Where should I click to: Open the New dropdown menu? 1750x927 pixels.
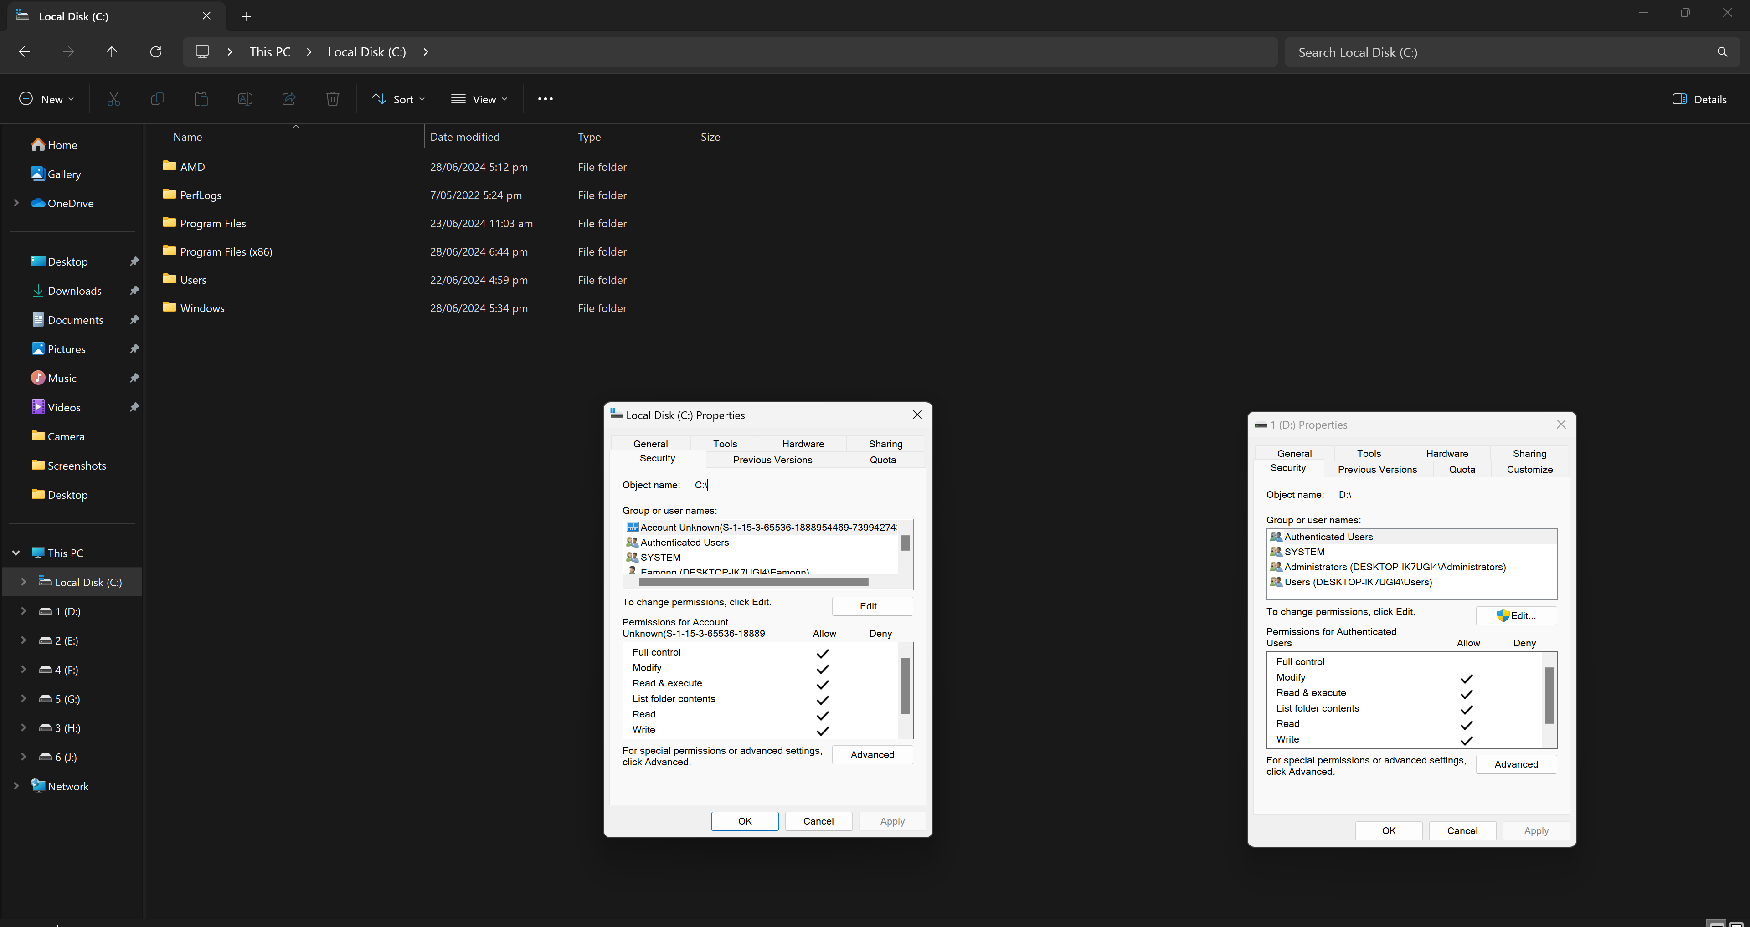(46, 99)
